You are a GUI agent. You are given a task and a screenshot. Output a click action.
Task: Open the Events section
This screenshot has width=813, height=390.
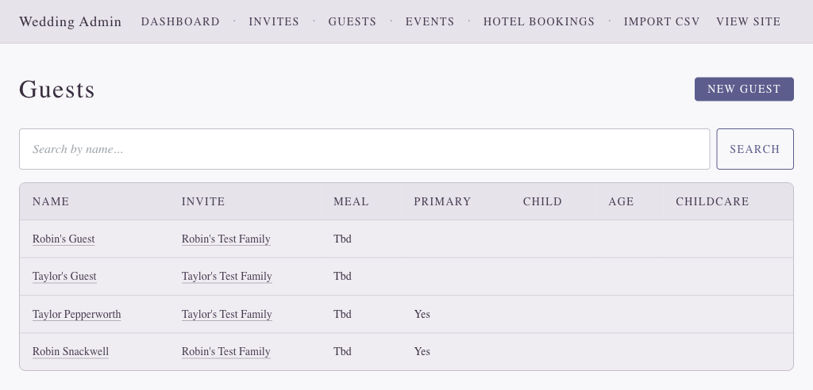tap(430, 22)
